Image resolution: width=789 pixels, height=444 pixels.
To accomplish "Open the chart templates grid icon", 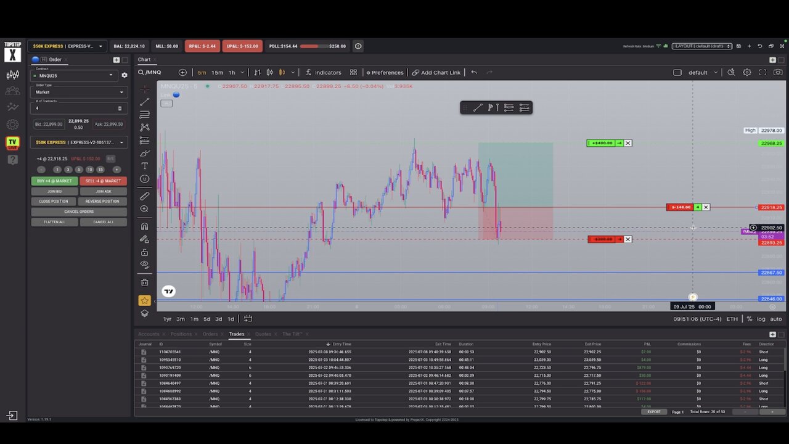I will click(353, 72).
